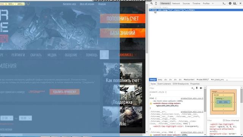Open the Sources tab
Image resolution: width=243 pixels, height=137 pixels.
pos(186,3)
